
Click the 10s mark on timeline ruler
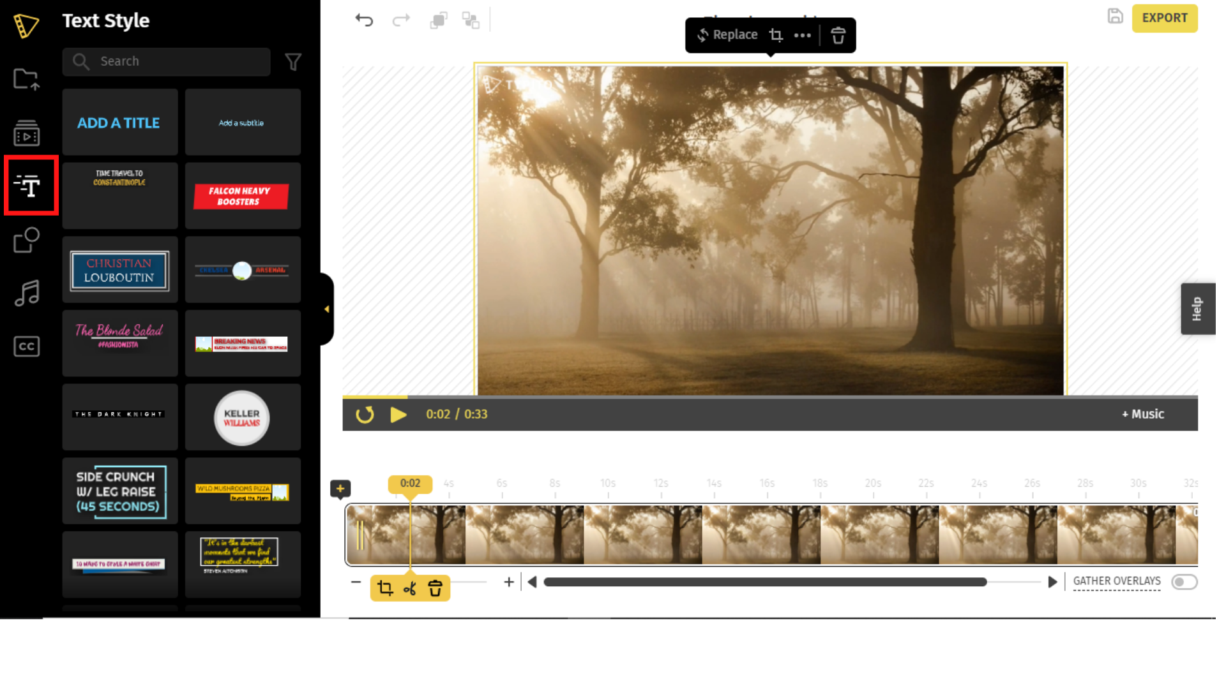(x=608, y=484)
